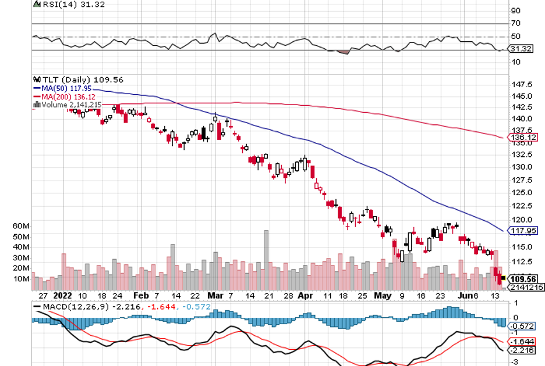Click the Mar month label on the date axis
The image size is (545, 366).
tap(215, 296)
